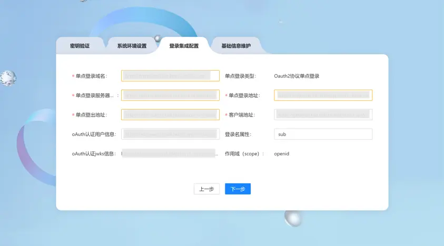Image resolution: width=444 pixels, height=246 pixels.
Task: Click the oAuth认证jwks信息 value text
Action: [170, 154]
